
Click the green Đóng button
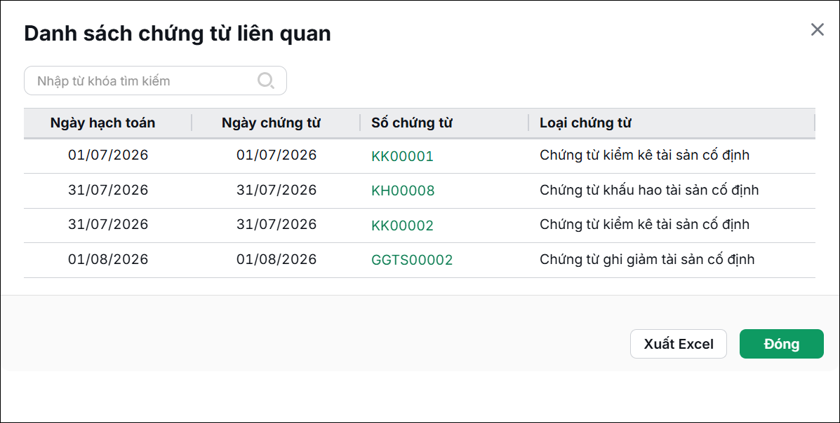click(x=782, y=344)
